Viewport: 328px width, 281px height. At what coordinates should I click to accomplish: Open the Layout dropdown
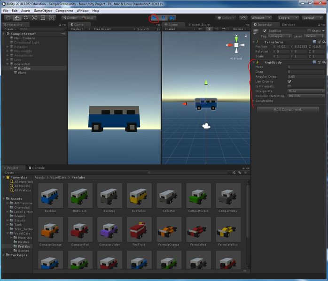click(312, 18)
